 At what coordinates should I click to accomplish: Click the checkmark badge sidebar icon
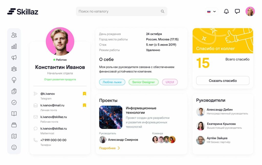[x=14, y=102]
